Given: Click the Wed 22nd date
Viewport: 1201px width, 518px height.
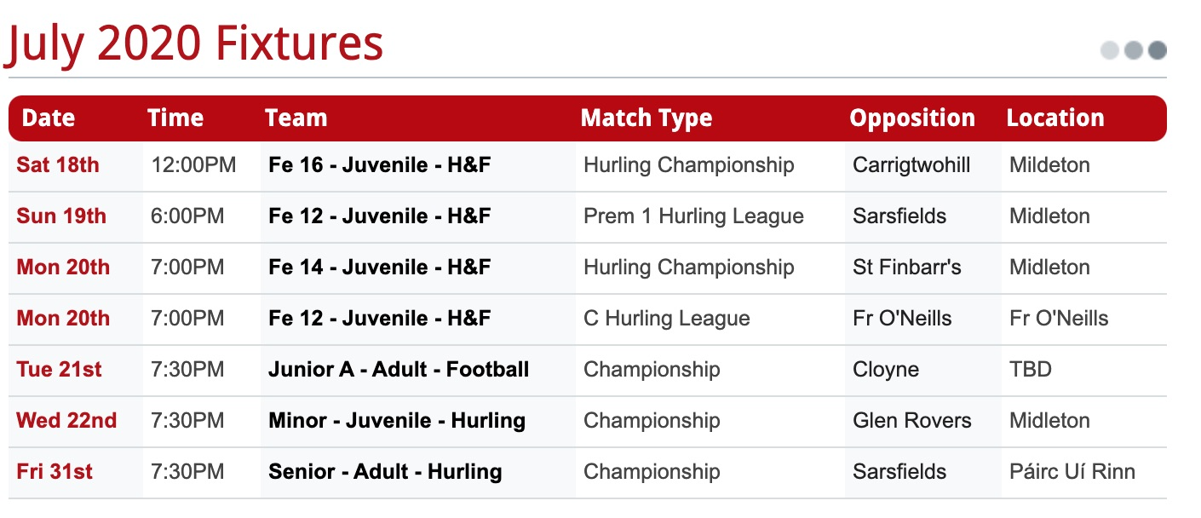Looking at the screenshot, I should click(x=66, y=421).
